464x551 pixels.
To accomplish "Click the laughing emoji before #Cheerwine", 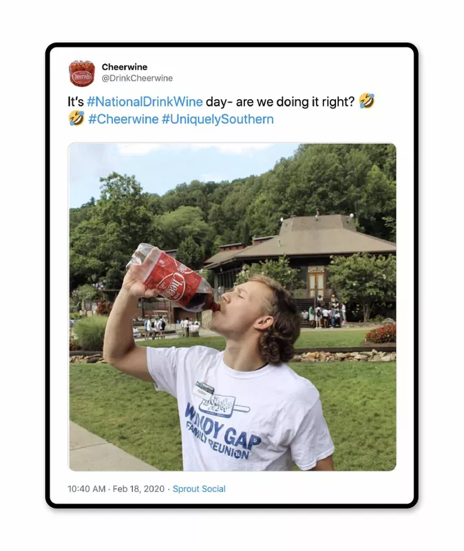I will (76, 119).
